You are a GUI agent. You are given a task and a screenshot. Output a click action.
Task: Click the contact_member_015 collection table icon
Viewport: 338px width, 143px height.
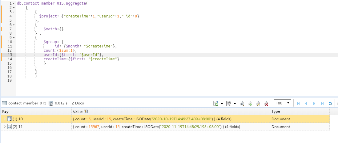[x=4, y=103]
